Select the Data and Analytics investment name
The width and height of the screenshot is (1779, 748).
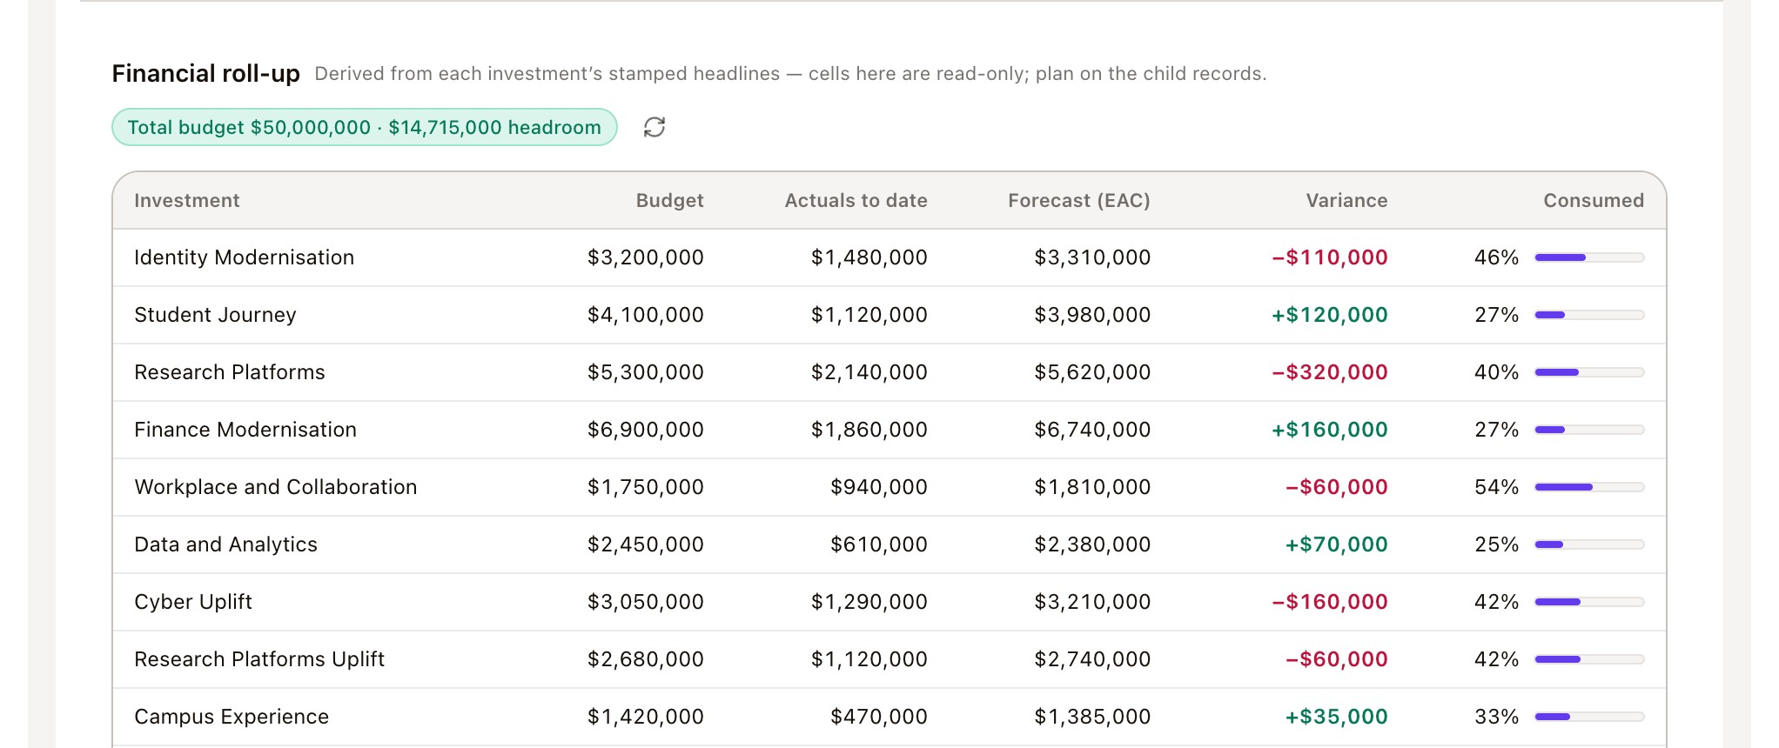click(x=226, y=544)
